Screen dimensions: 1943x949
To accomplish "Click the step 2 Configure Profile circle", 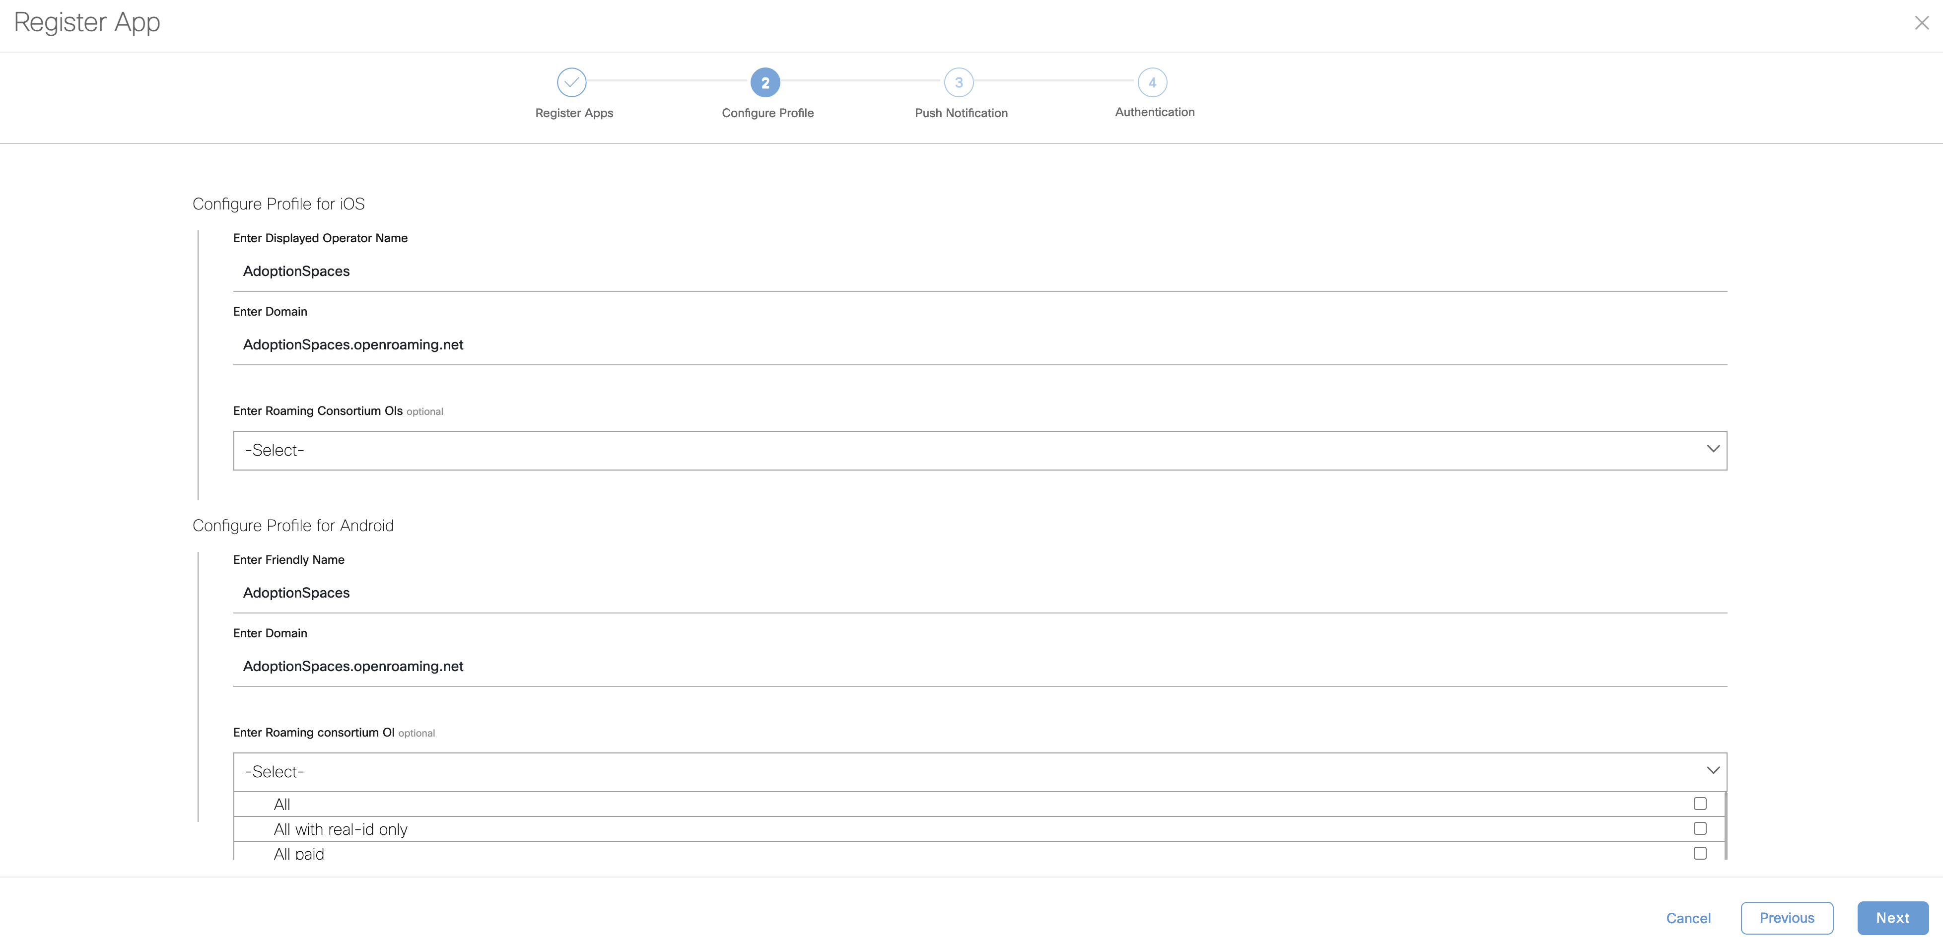I will pos(765,82).
